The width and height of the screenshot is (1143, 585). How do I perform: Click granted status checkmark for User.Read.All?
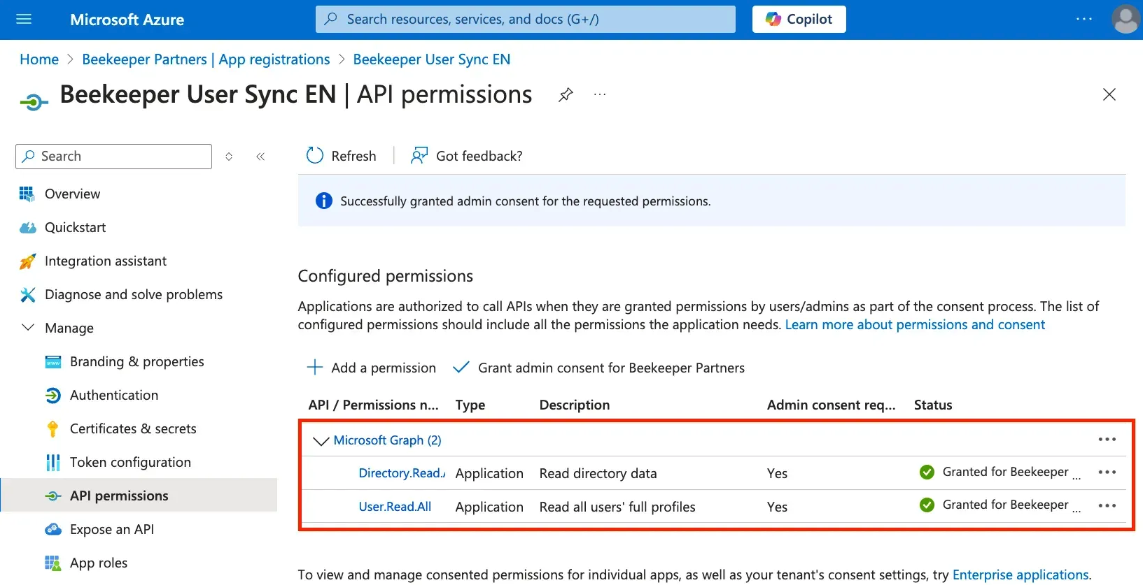tap(927, 505)
